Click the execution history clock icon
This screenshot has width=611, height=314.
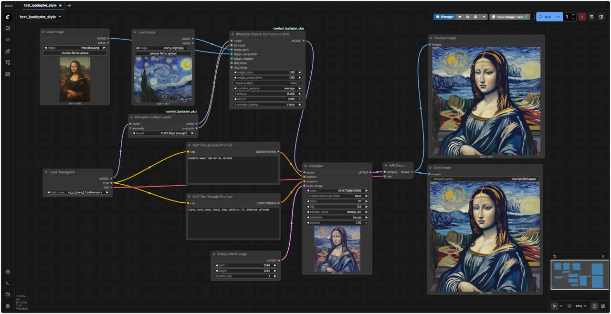(591, 17)
